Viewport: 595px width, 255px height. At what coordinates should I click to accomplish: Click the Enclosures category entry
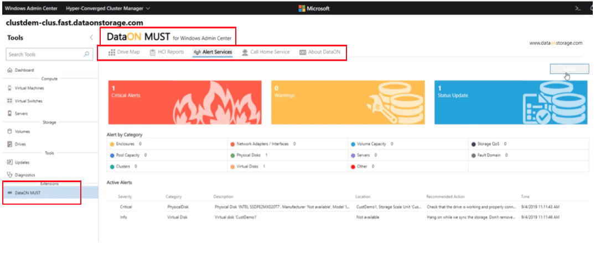(x=126, y=144)
